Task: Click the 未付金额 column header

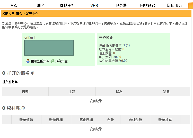Action: [135, 120]
